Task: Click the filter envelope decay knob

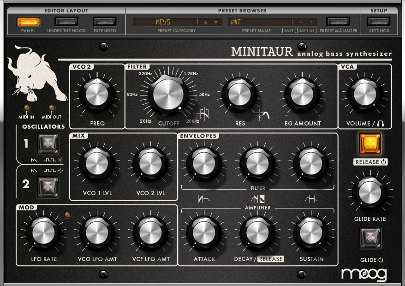Action: (x=257, y=164)
